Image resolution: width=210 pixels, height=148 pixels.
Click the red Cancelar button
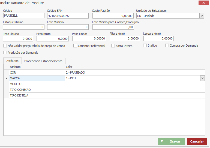197,141
